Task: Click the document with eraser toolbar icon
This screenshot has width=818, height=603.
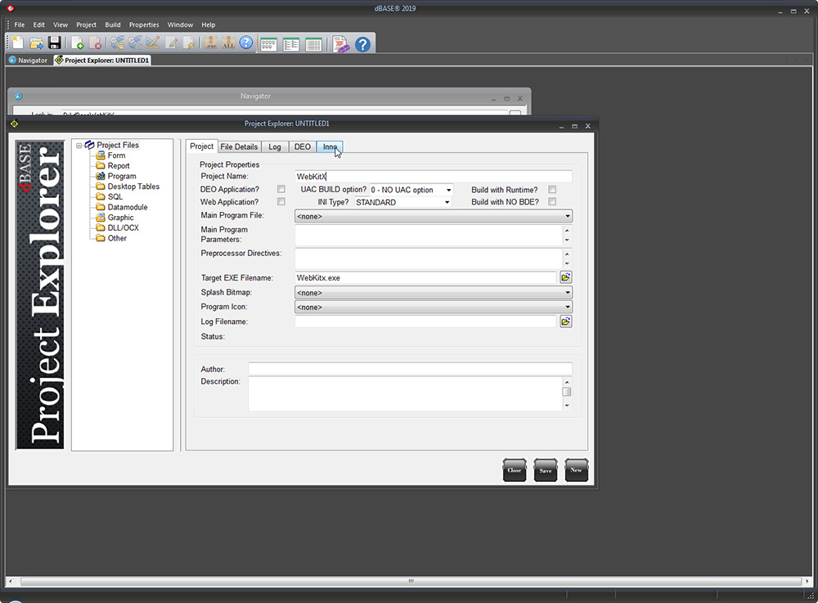Action: point(340,44)
